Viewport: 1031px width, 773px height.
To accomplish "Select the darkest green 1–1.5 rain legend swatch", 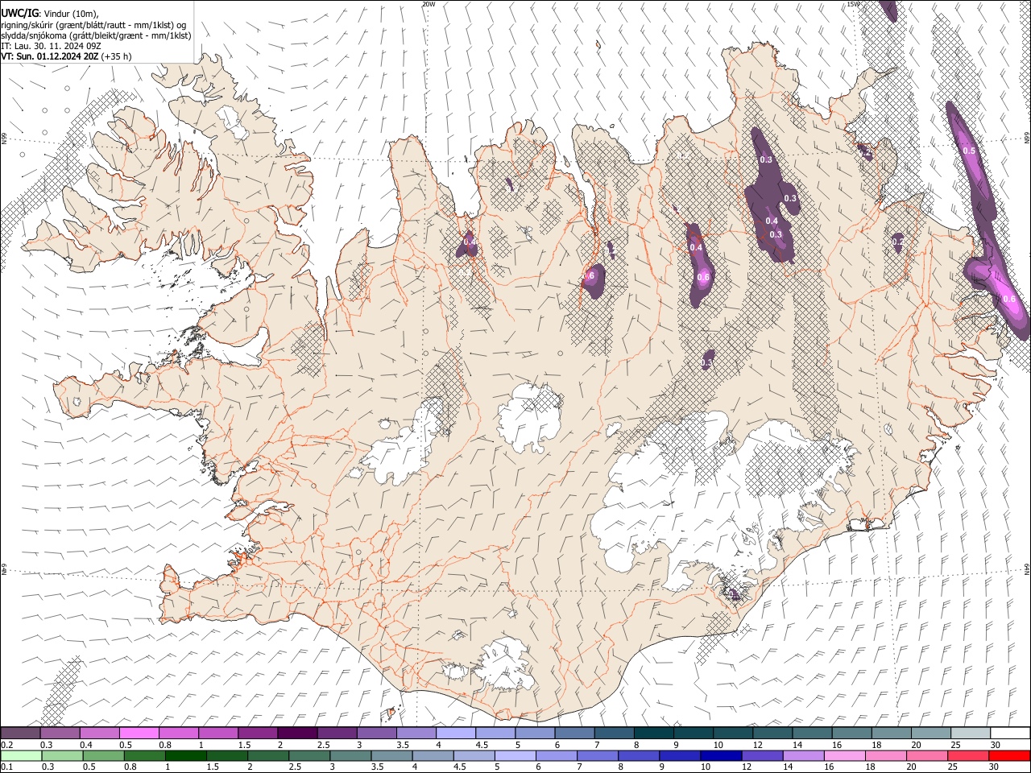I will coord(185,755).
